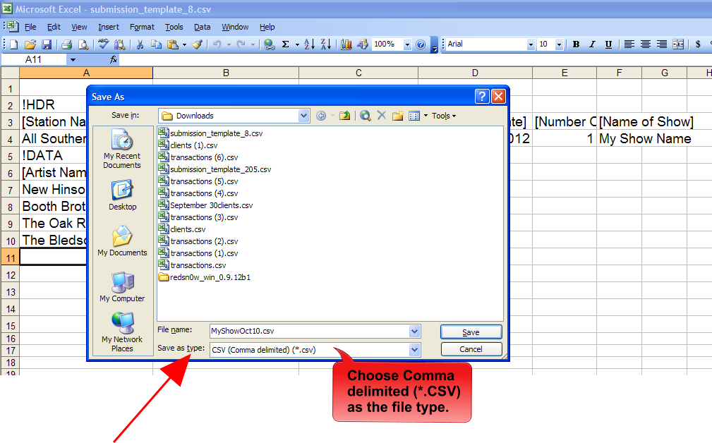Open the Tools dropdown in Save As dialog
This screenshot has width=712, height=443.
coord(444,116)
